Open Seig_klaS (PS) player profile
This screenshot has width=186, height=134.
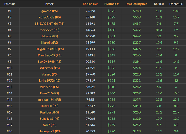(49, 119)
